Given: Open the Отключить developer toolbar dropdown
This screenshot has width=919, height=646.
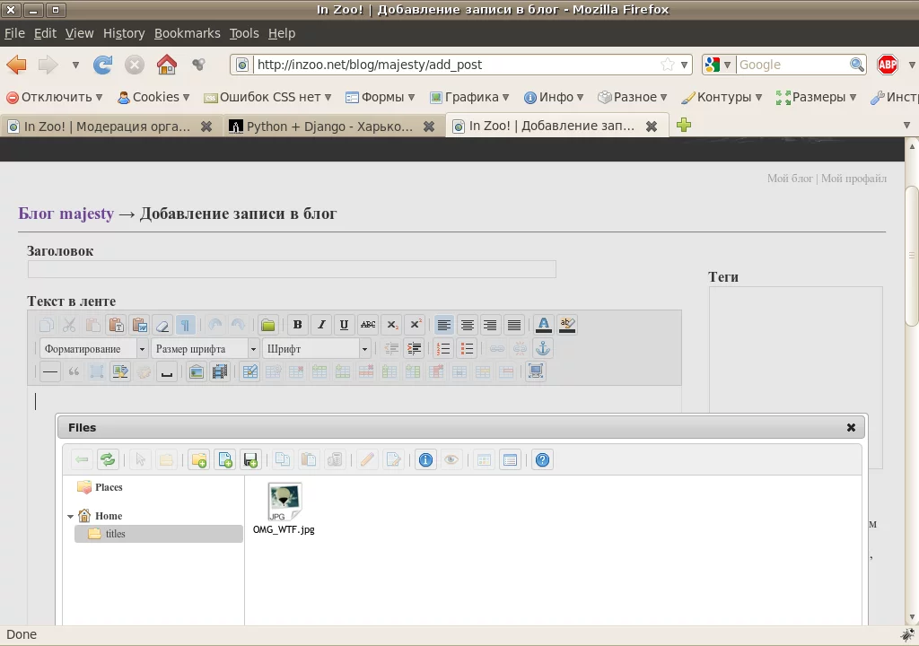Looking at the screenshot, I should (x=55, y=97).
